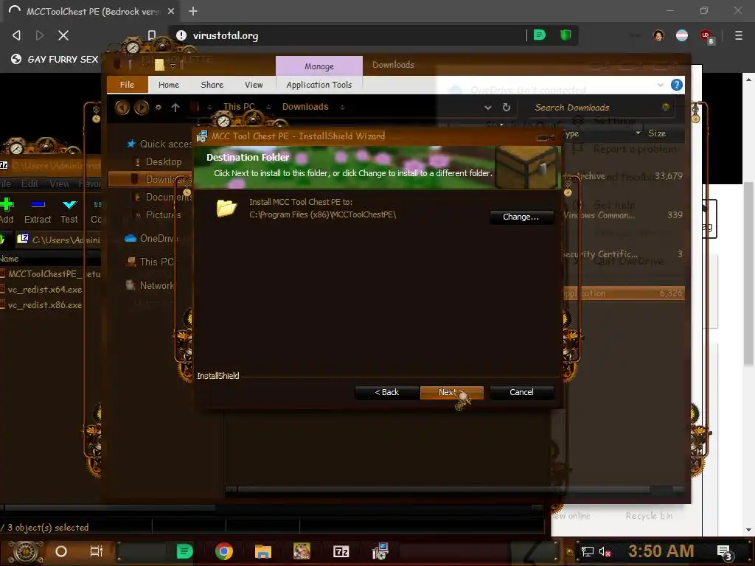
Task: Open the Start menu gear button
Action: pyautogui.click(x=27, y=551)
